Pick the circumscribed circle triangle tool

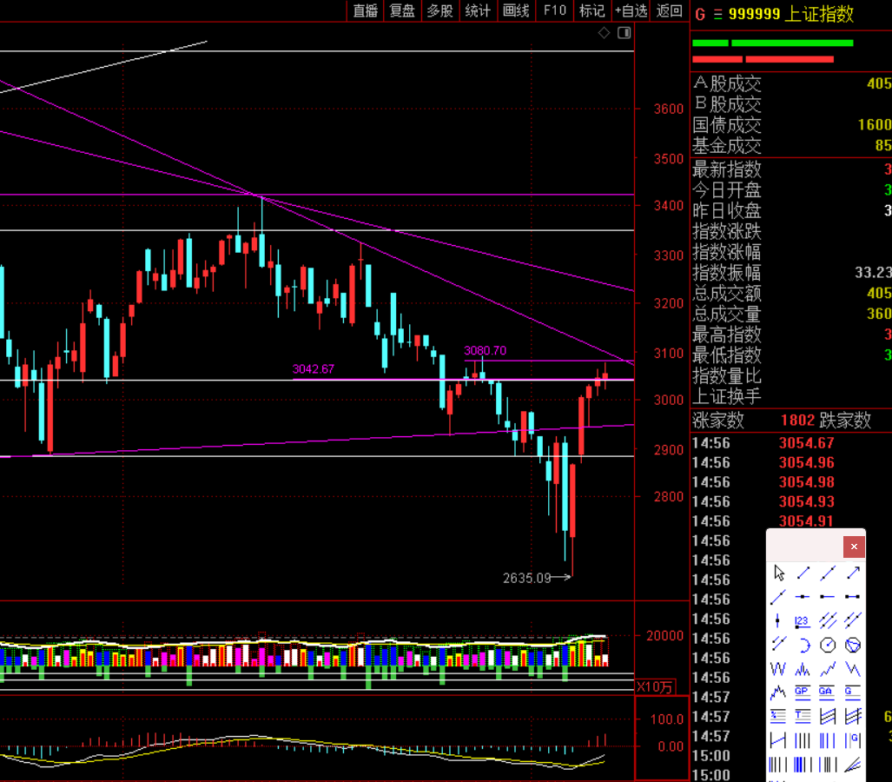853,645
